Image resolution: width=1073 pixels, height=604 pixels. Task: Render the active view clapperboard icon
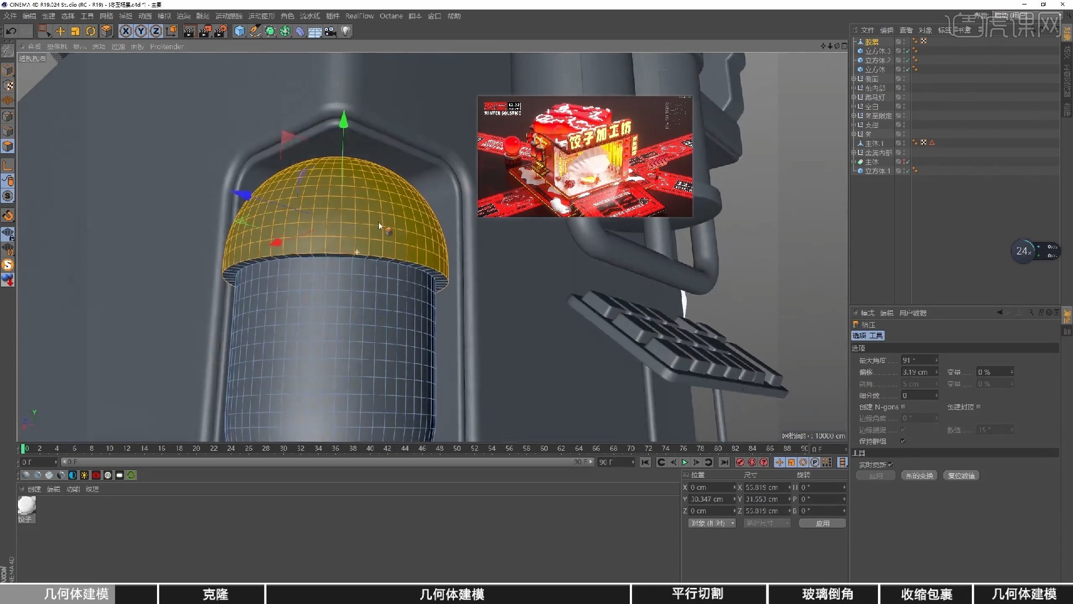click(x=189, y=31)
